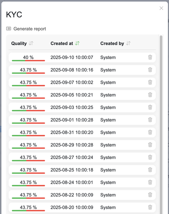The image size is (169, 214).
Task: Click the date 2025-09-07 10:00:02
Action: pyautogui.click(x=72, y=82)
